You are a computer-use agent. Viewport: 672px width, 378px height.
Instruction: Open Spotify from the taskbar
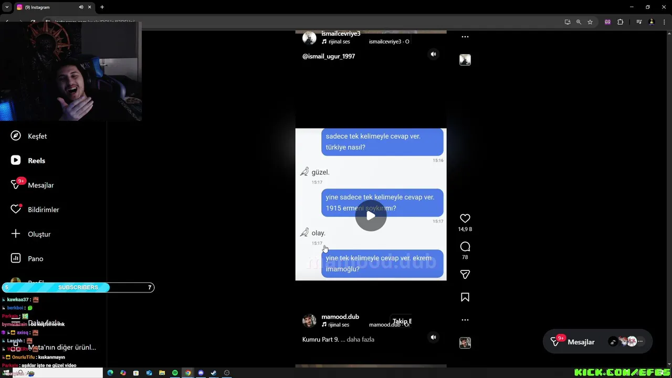pyautogui.click(x=175, y=373)
